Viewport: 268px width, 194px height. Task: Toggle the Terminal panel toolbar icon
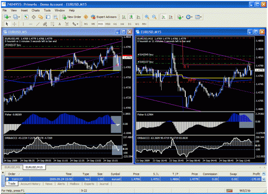click(48, 17)
